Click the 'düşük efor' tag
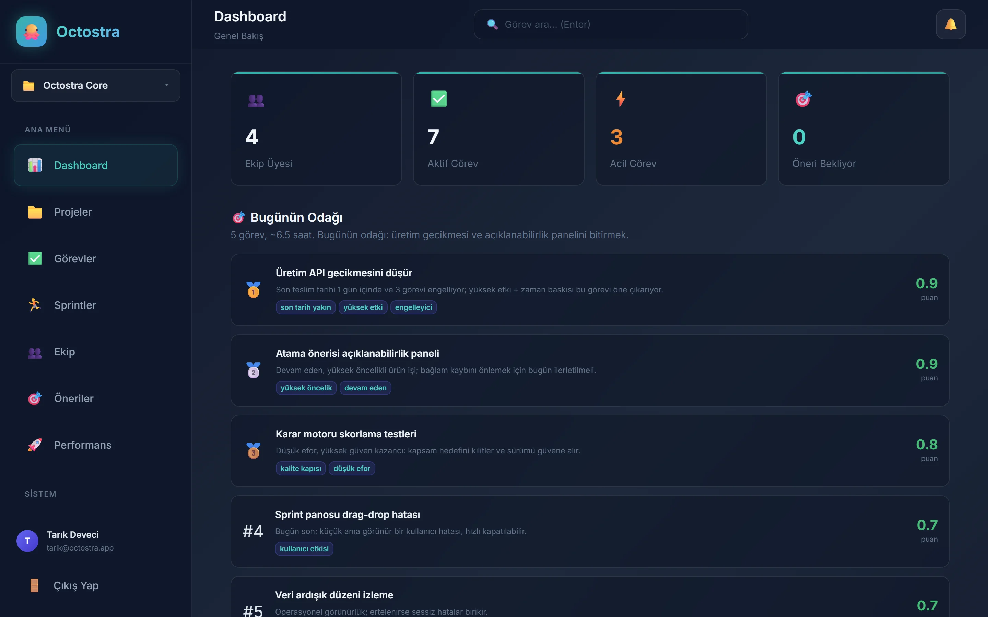The height and width of the screenshot is (617, 988). coord(352,469)
